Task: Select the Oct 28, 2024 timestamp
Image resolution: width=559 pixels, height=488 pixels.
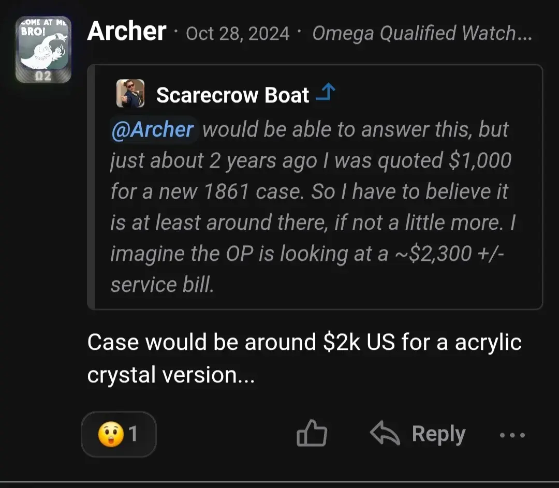Action: [238, 33]
